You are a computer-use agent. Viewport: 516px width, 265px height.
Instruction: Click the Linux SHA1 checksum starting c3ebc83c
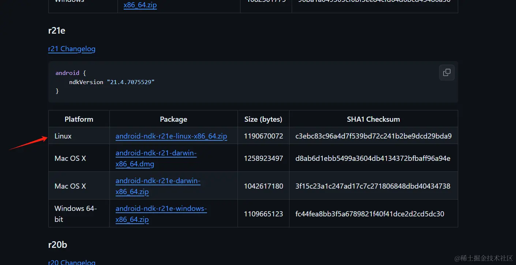point(373,136)
